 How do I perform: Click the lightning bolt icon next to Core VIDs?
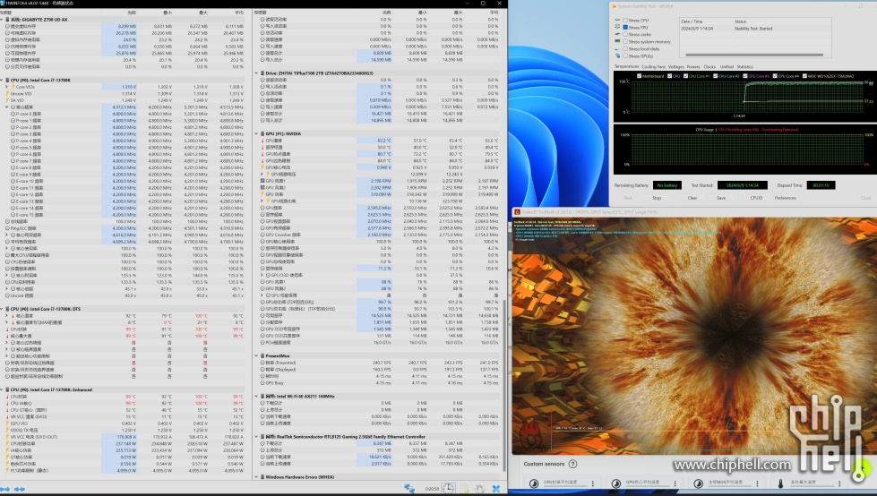coord(13,87)
